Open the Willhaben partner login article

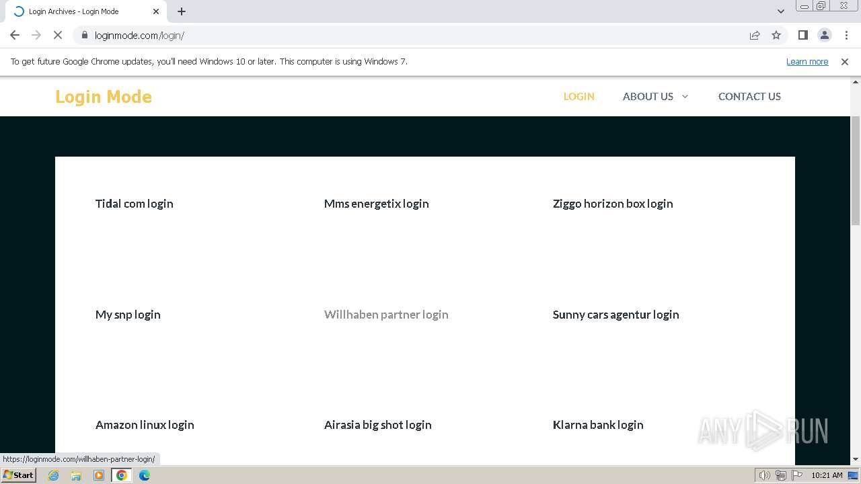pyautogui.click(x=386, y=315)
